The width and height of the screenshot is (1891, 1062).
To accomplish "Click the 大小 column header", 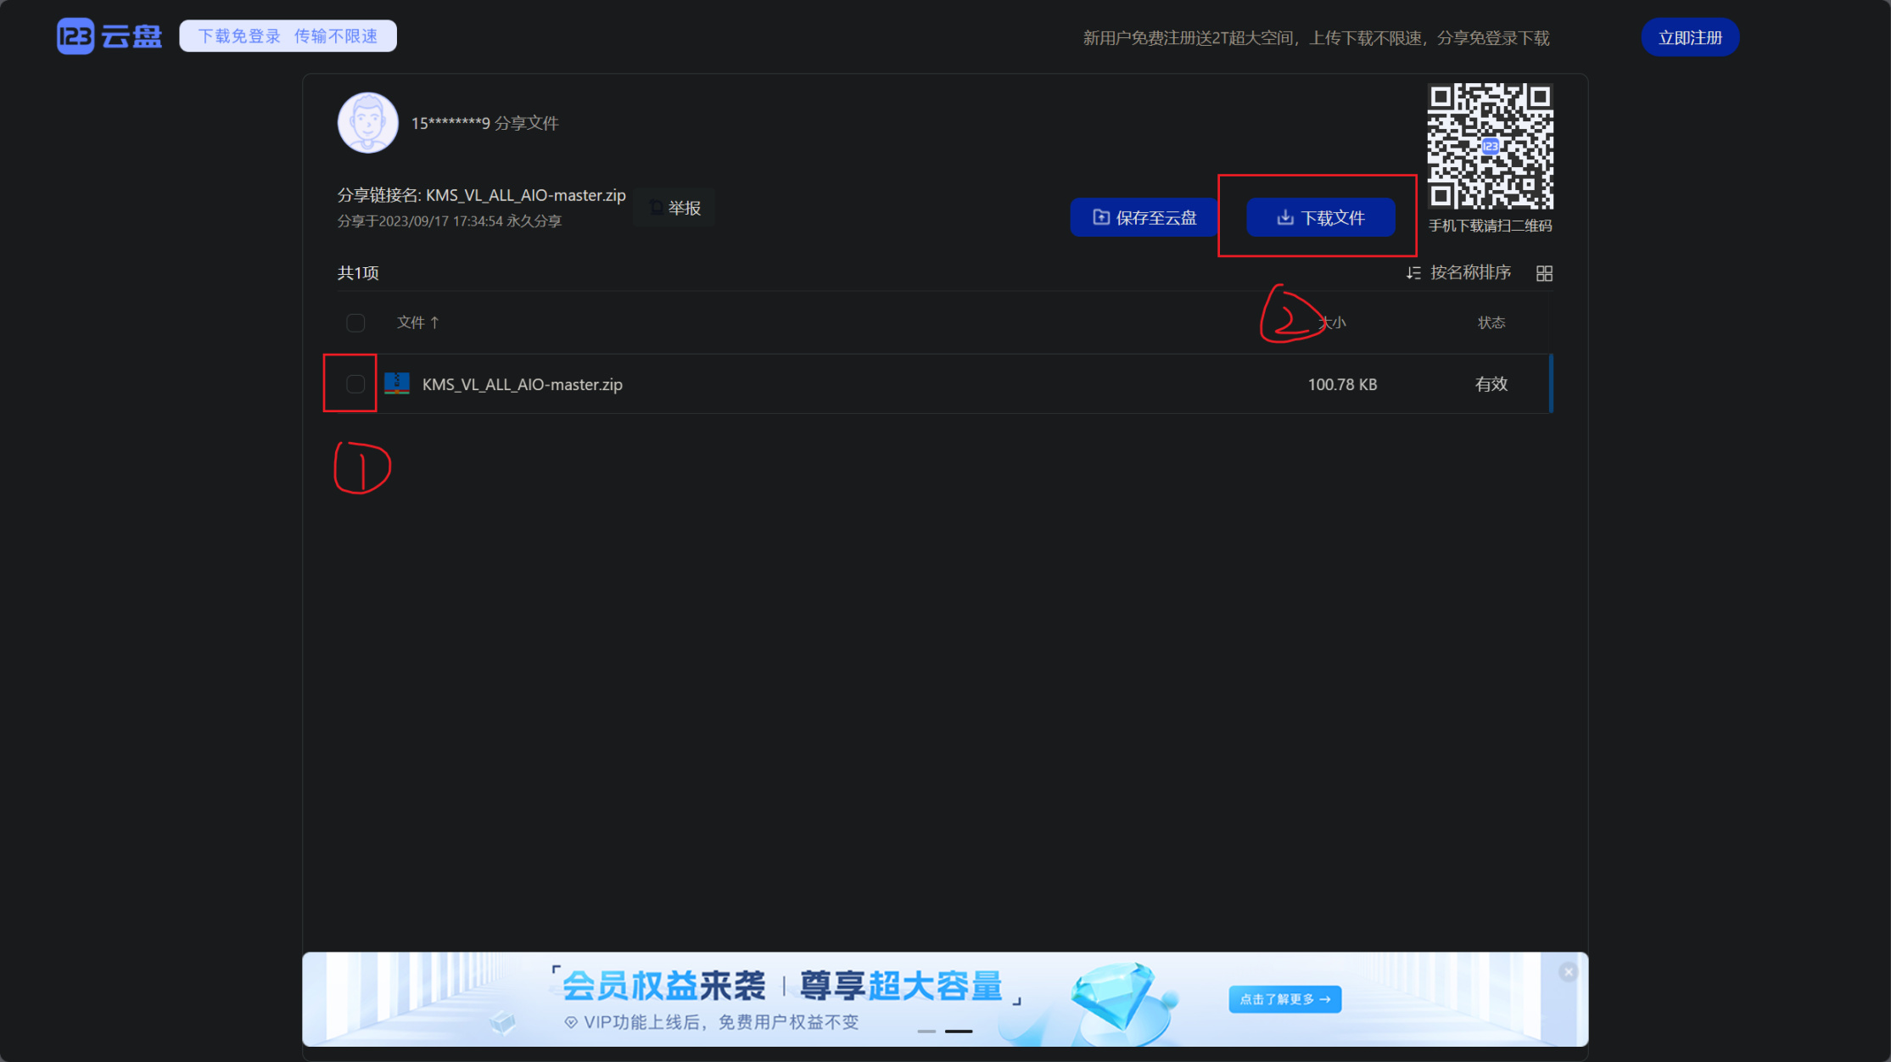I will point(1332,322).
